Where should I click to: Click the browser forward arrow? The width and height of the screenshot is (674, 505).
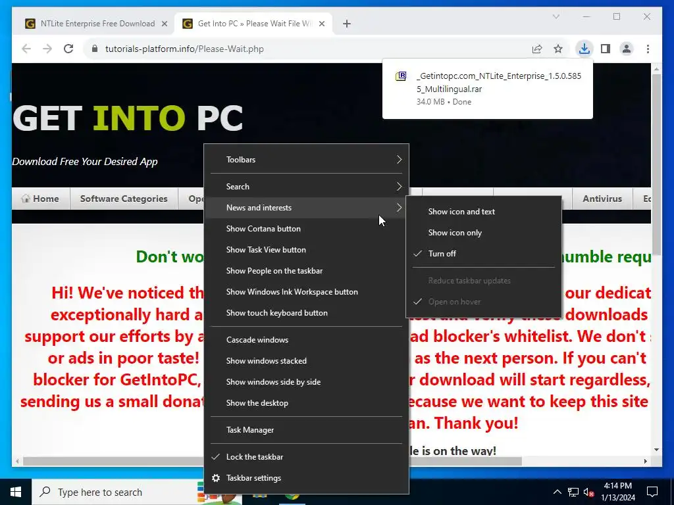tap(47, 49)
